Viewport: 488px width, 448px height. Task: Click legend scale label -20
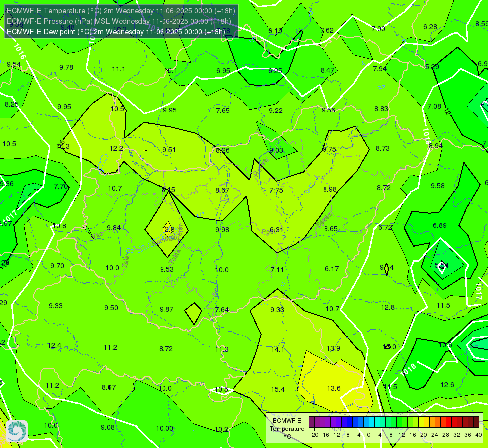tap(314, 435)
